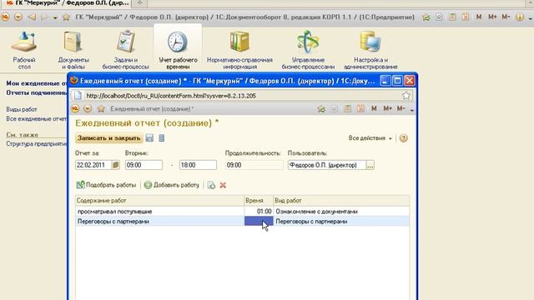Click the forward arrow in main window toolbar
The height and width of the screenshot is (300, 534).
point(44,17)
